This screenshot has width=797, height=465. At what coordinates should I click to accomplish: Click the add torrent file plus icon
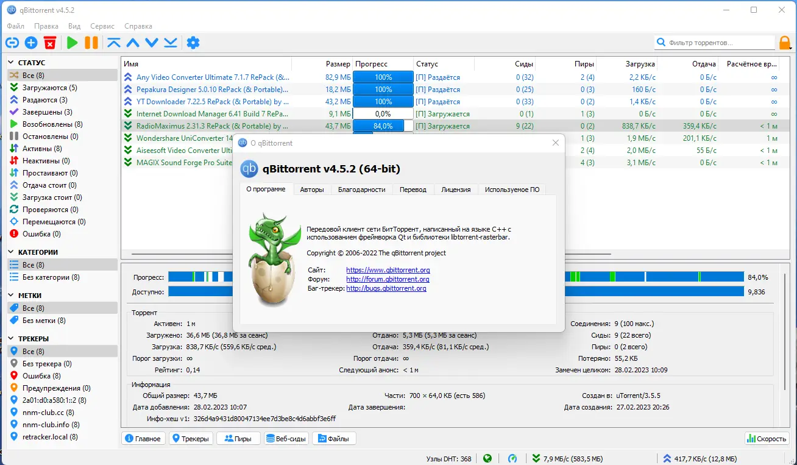[31, 43]
